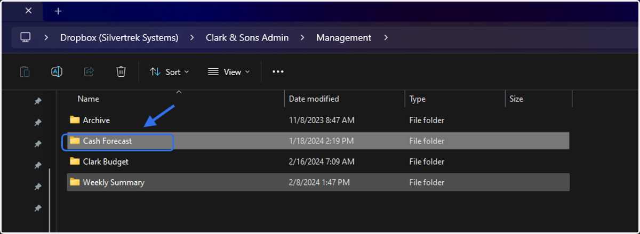This screenshot has height=234, width=640.
Task: Open the Sort dropdown menu
Action: tap(169, 72)
